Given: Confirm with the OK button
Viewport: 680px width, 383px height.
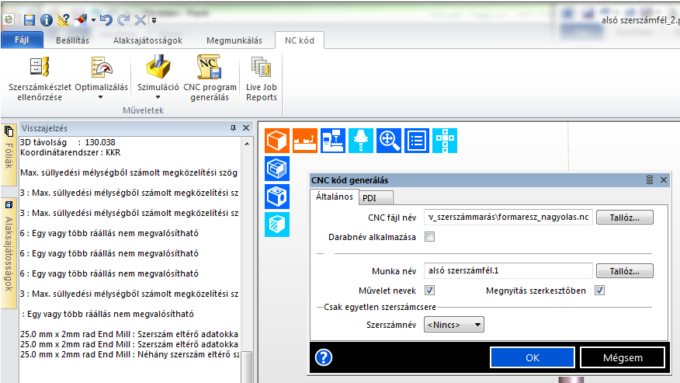Looking at the screenshot, I should click(533, 357).
